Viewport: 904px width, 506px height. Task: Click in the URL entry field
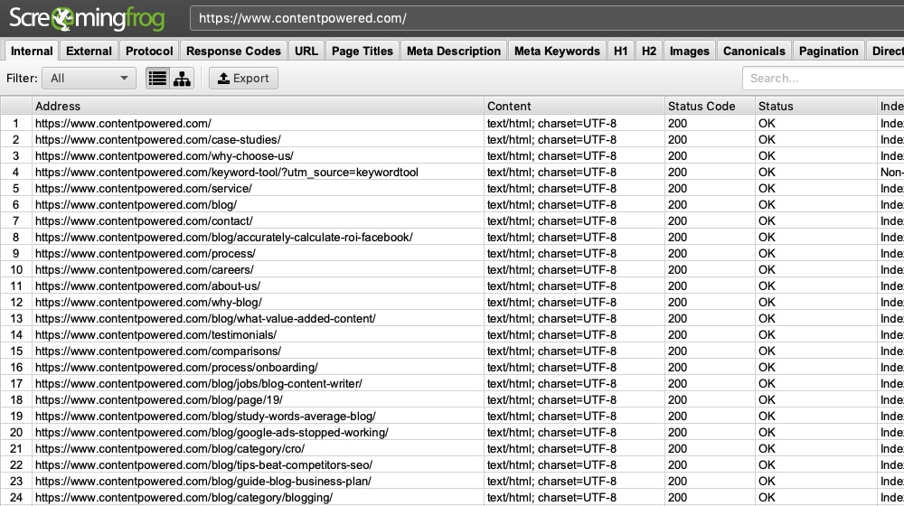coord(542,18)
